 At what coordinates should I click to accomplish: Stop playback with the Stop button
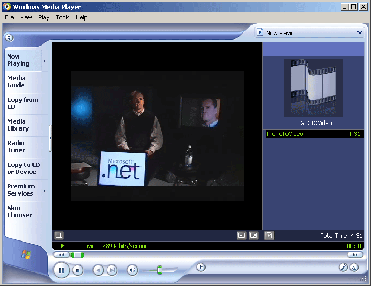click(x=78, y=270)
